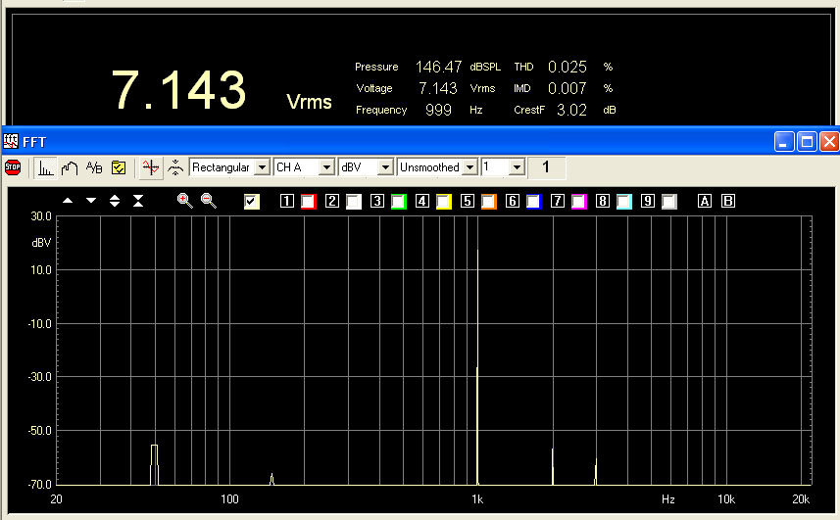Viewport: 840px width, 520px height.
Task: Open the yellow checklist settings icon
Action: click(x=118, y=167)
